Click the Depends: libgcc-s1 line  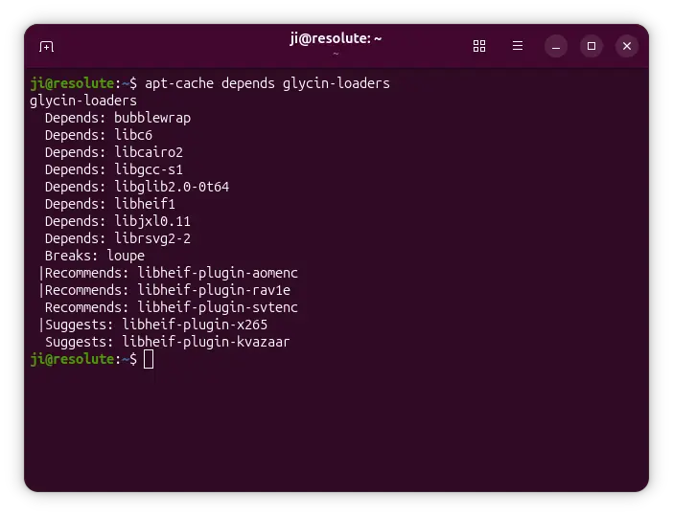pos(114,169)
